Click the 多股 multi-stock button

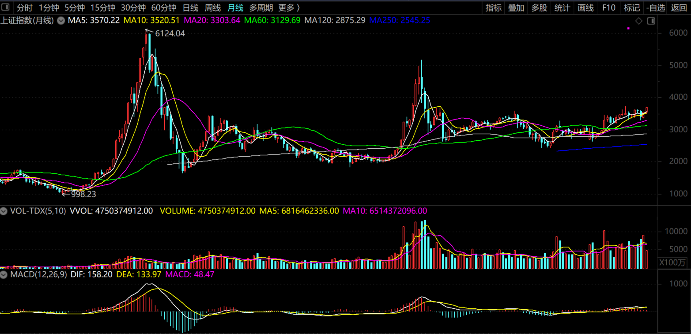click(x=539, y=8)
